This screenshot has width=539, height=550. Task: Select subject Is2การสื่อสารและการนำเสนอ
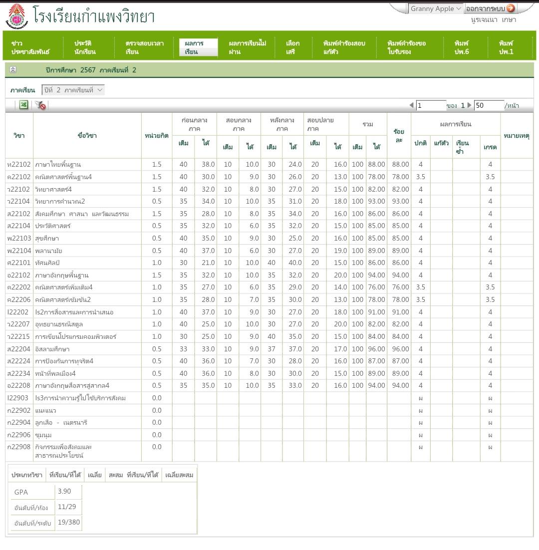click(x=74, y=312)
